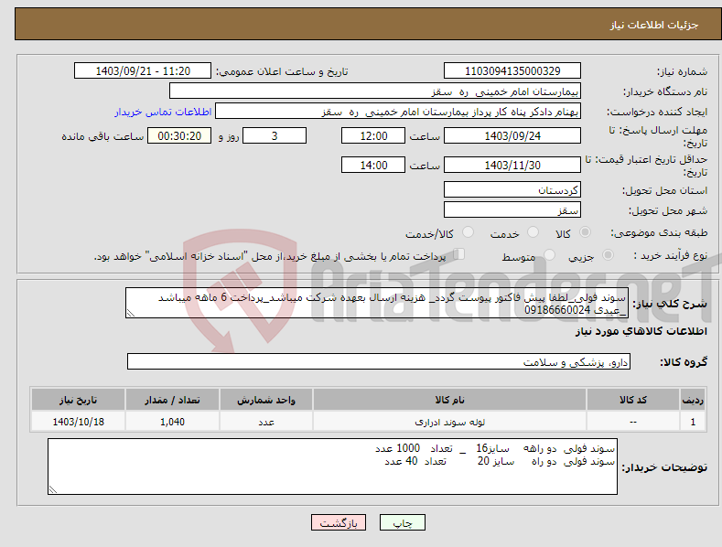This screenshot has height=547, width=722.
Task: Click the چاپ (print) button
Action: (x=402, y=522)
